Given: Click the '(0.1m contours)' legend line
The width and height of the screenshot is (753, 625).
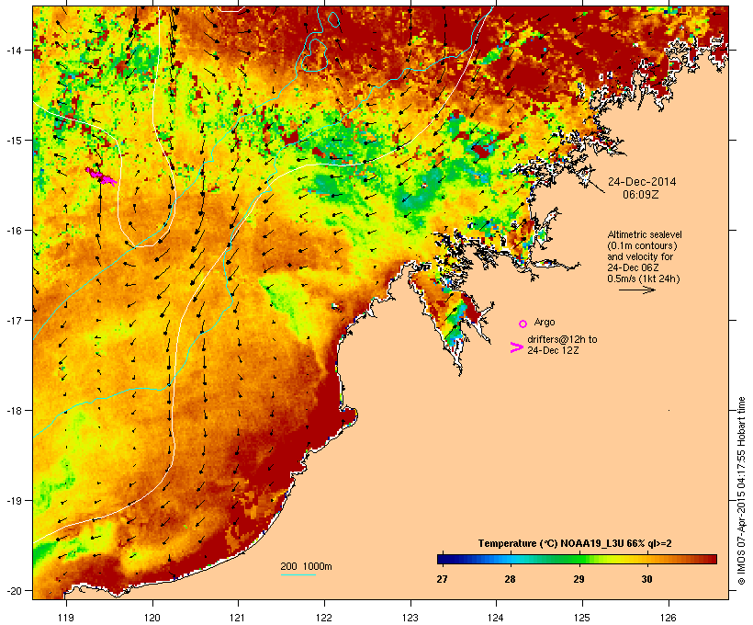Looking at the screenshot, I should [x=642, y=245].
